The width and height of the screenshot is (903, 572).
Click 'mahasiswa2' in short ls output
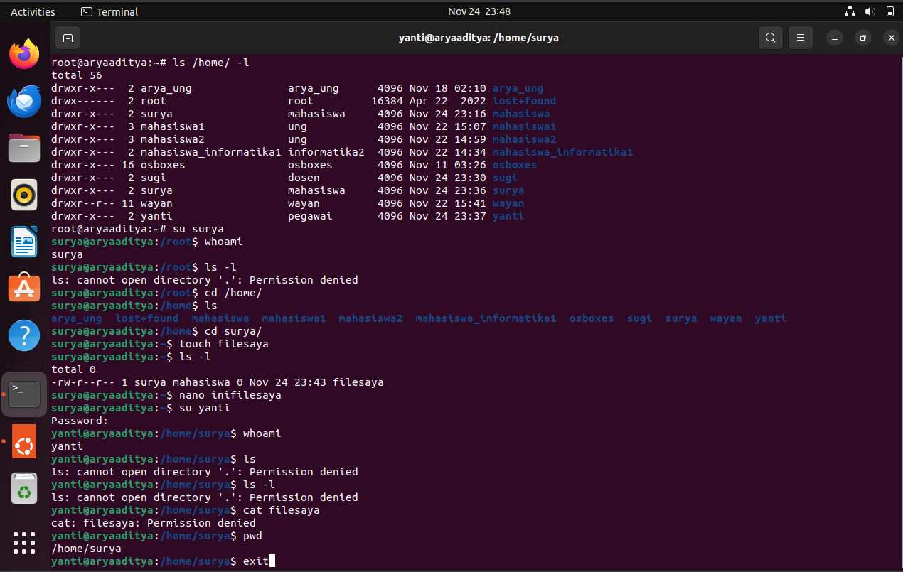click(370, 318)
